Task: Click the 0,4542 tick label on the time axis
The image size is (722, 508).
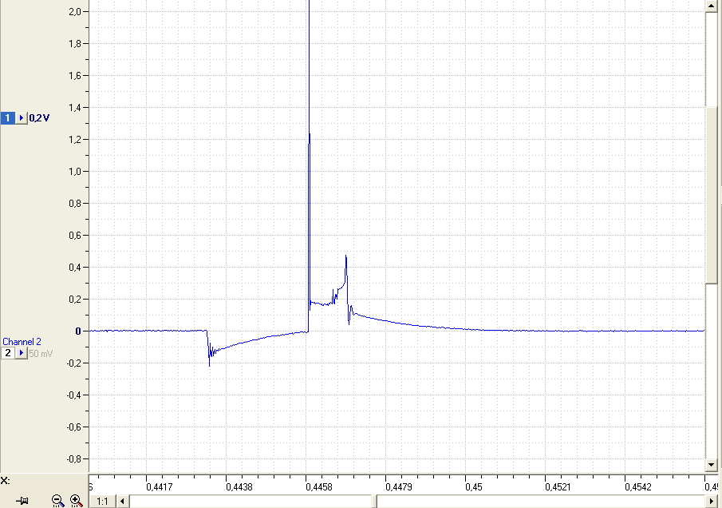Action: pyautogui.click(x=638, y=486)
